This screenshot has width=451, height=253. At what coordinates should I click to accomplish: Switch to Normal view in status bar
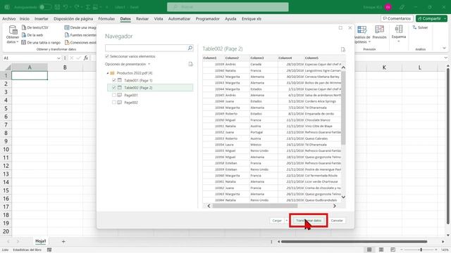pyautogui.click(x=369, y=249)
